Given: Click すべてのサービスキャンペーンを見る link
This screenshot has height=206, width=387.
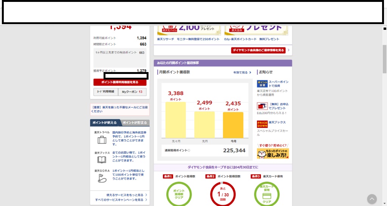Looking at the screenshot, I should pos(121,200).
